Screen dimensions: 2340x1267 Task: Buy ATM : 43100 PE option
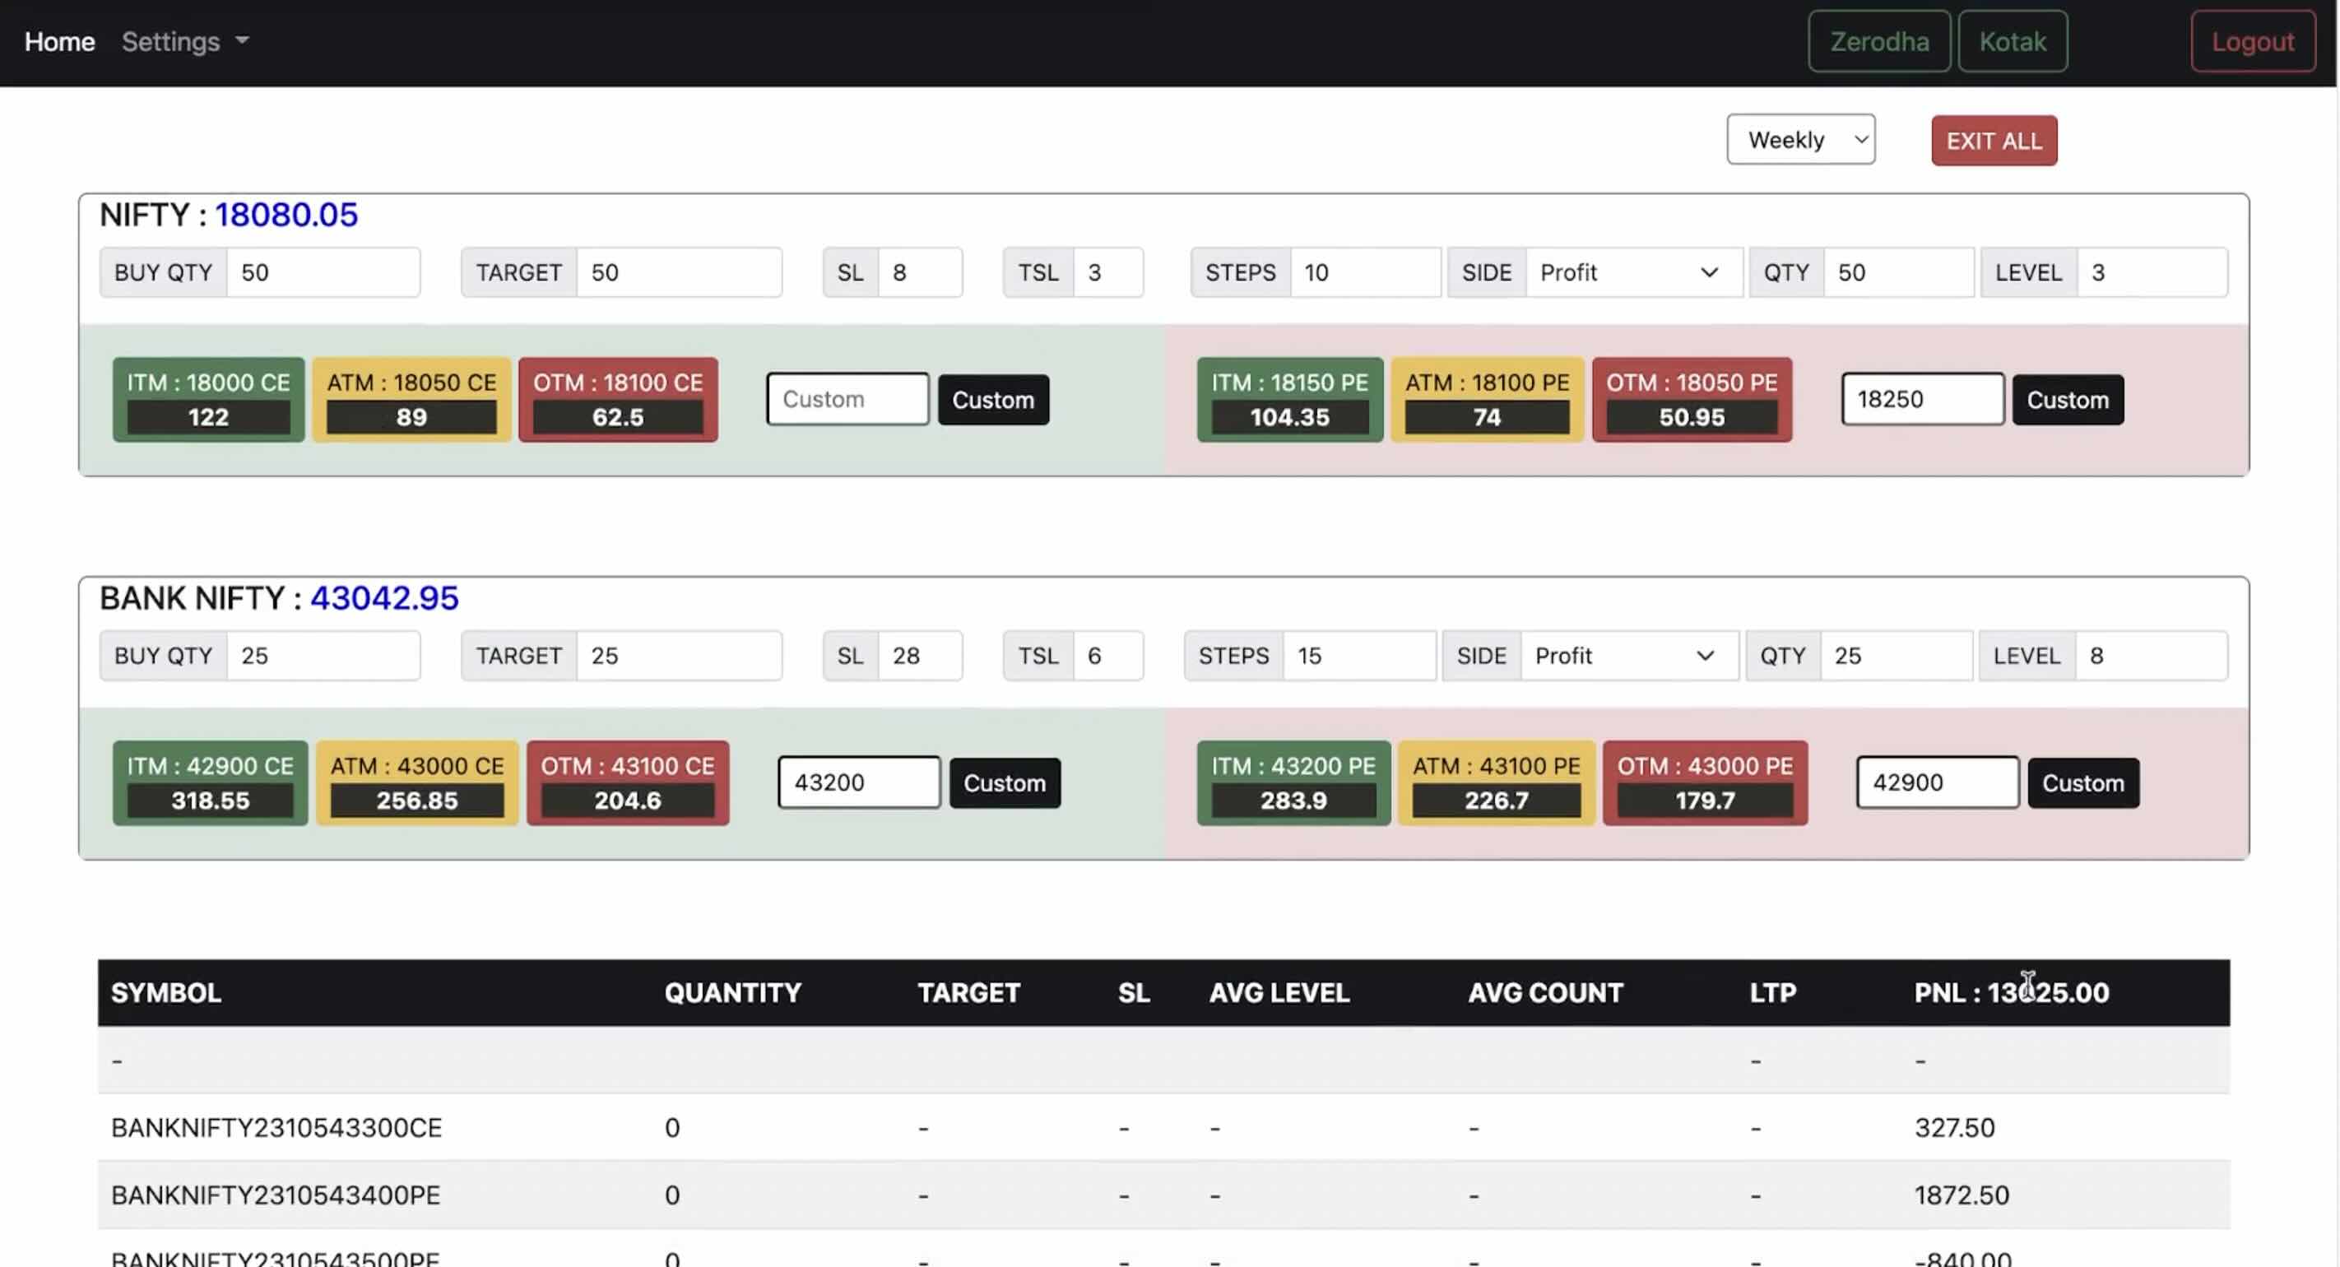click(1496, 783)
